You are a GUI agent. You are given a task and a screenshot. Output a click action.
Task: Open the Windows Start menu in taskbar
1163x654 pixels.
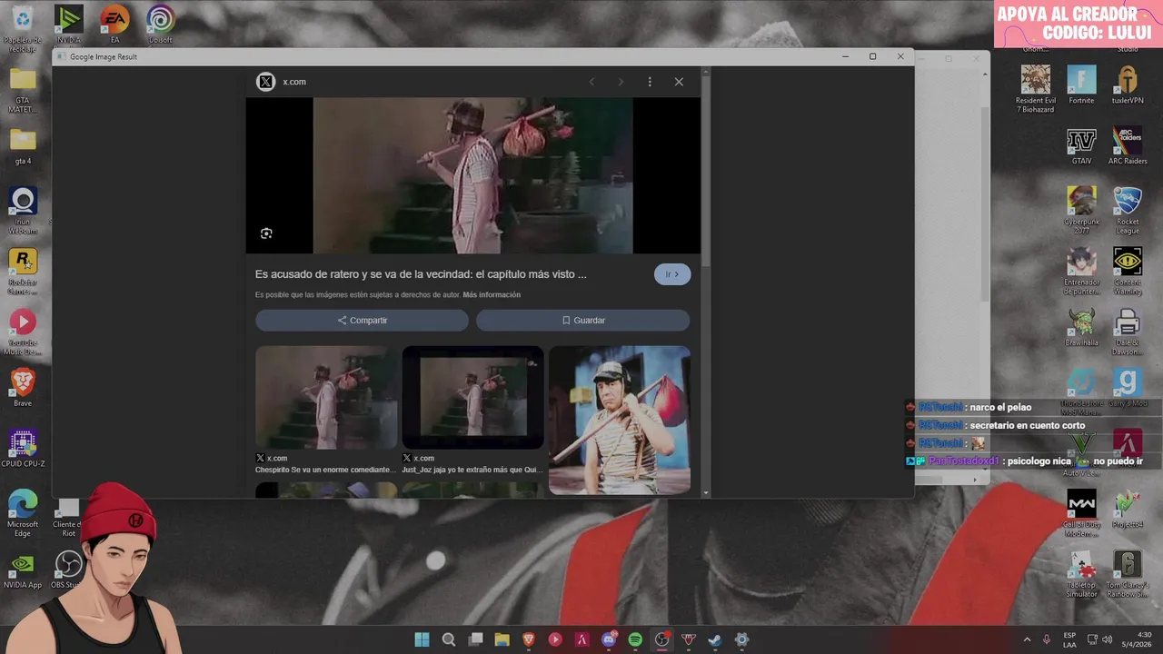pyautogui.click(x=422, y=639)
